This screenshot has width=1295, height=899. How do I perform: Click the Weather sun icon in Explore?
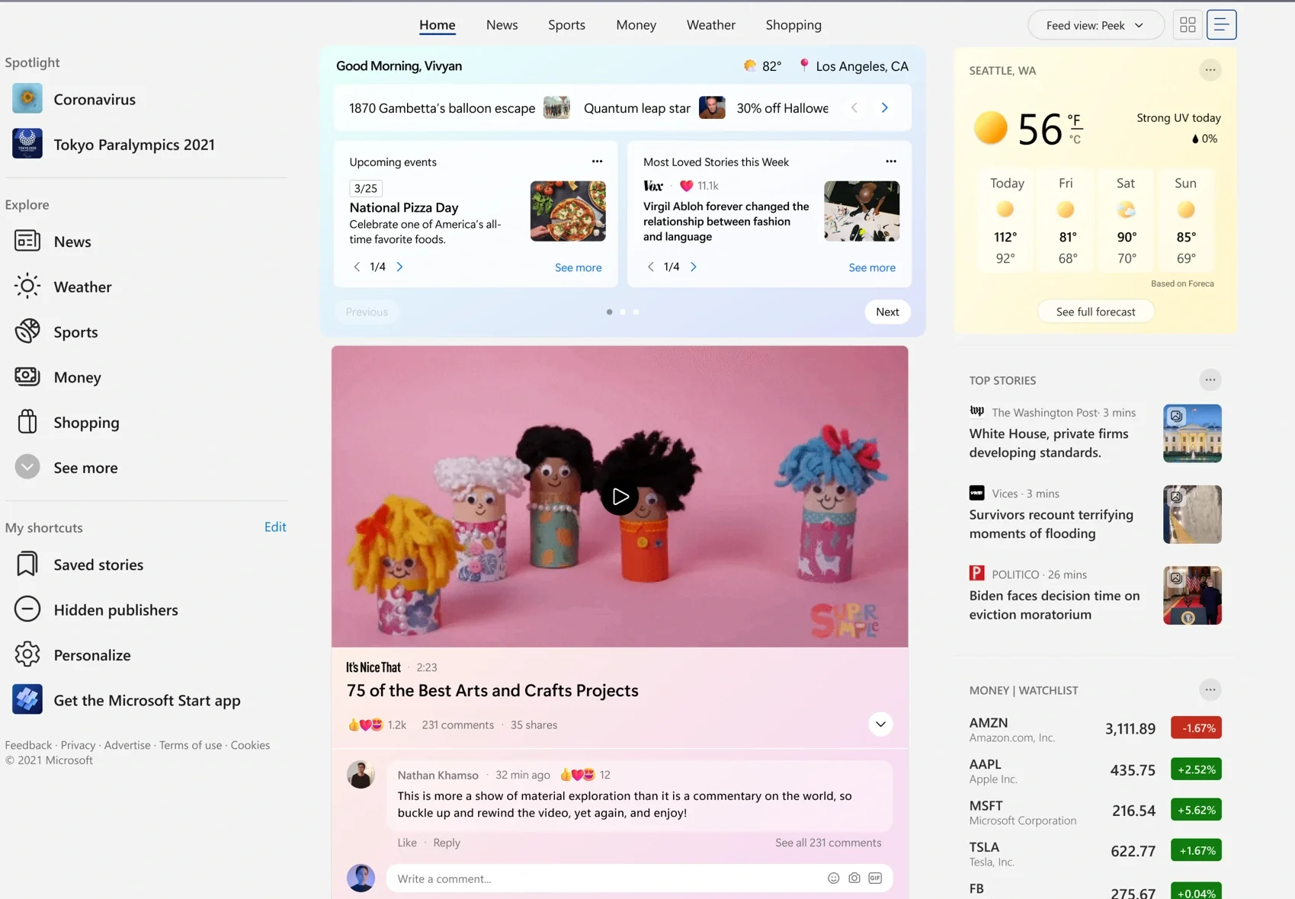pos(27,286)
